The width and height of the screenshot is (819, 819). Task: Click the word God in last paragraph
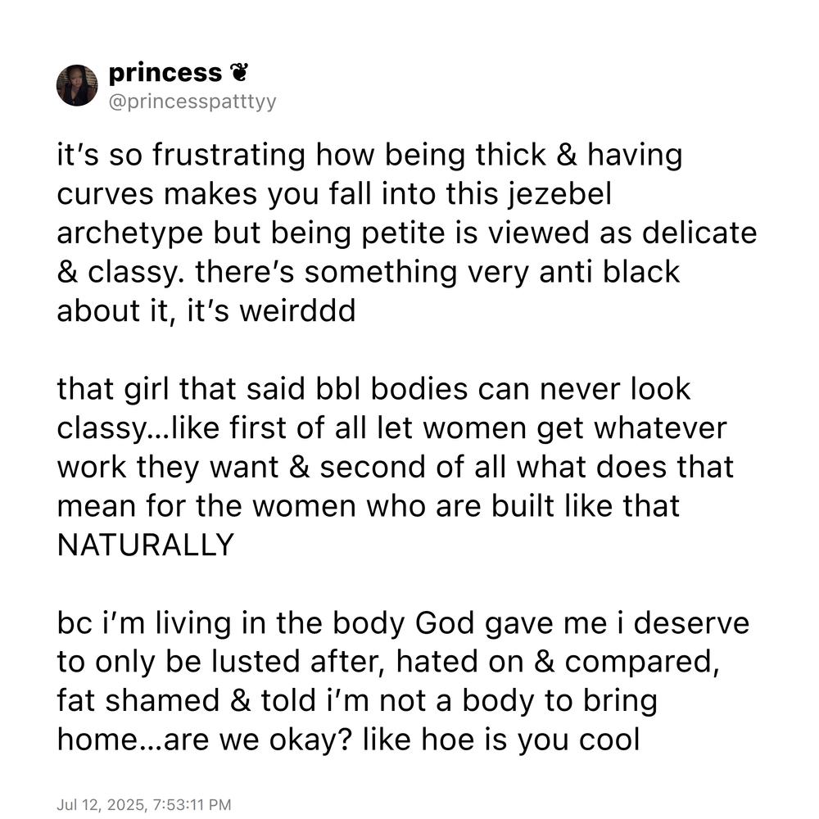pos(446,623)
